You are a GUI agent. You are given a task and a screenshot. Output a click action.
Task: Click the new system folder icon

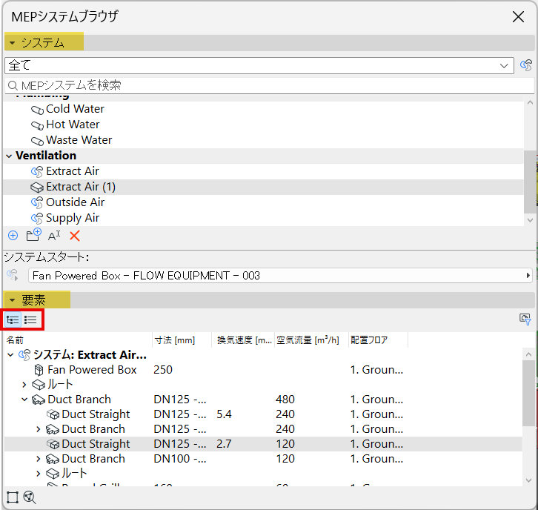tap(33, 236)
